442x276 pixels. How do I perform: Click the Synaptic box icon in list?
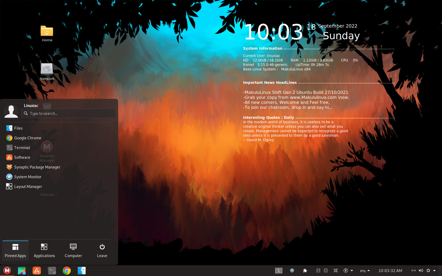pos(9,167)
